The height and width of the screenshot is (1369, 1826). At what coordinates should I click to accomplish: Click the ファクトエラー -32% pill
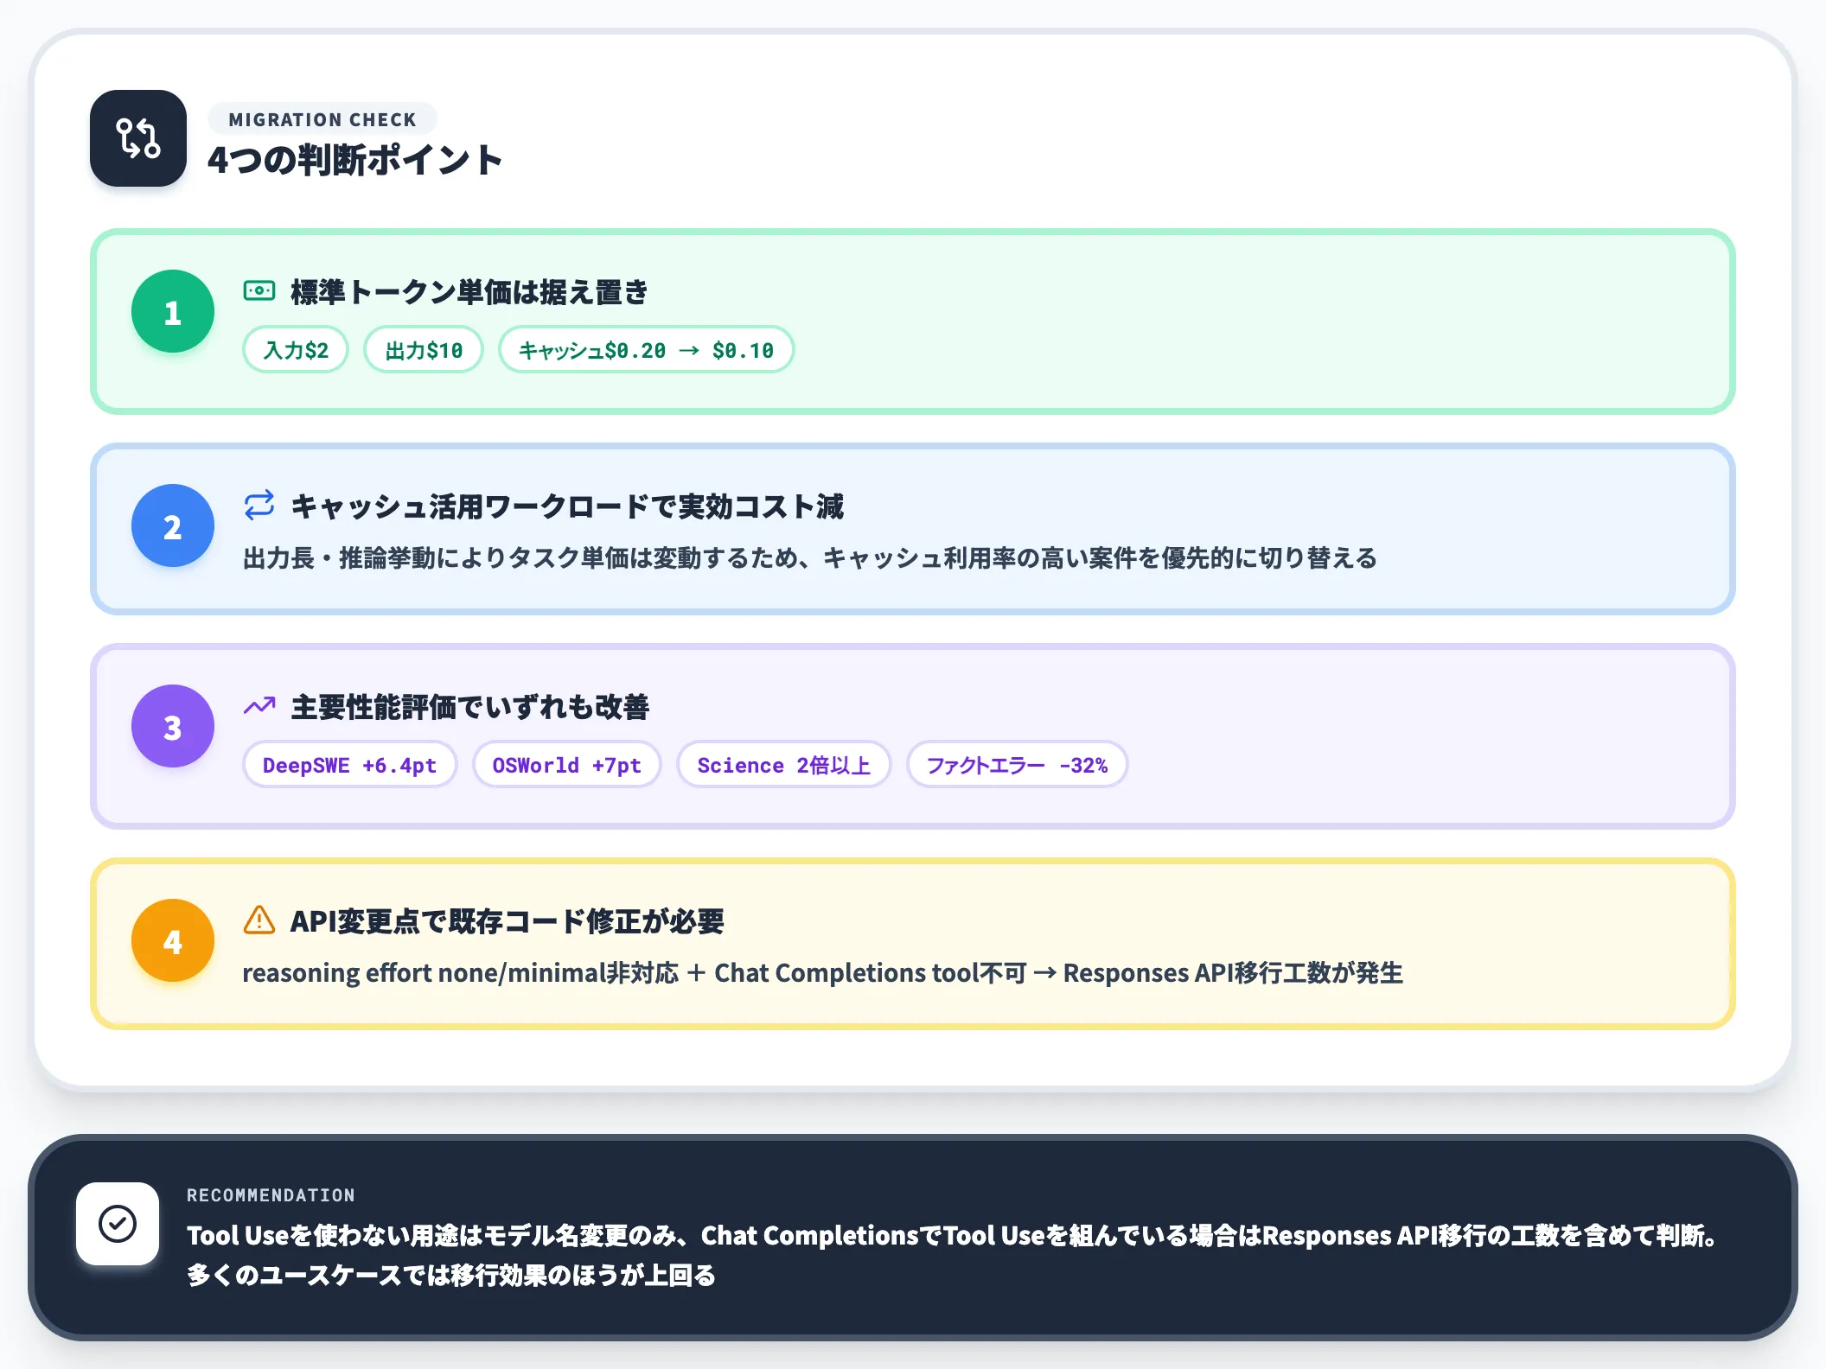click(x=1018, y=765)
